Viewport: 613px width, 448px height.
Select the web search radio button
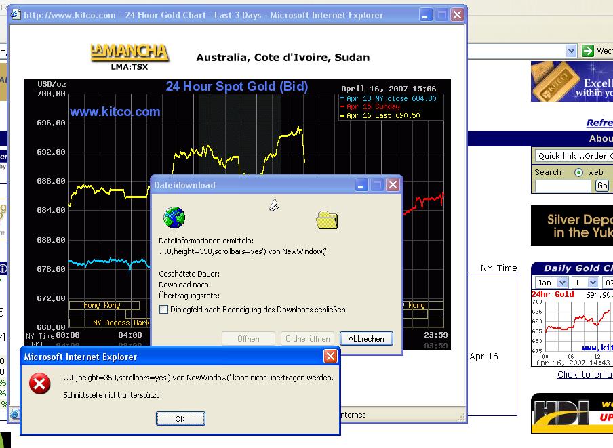[x=578, y=172]
